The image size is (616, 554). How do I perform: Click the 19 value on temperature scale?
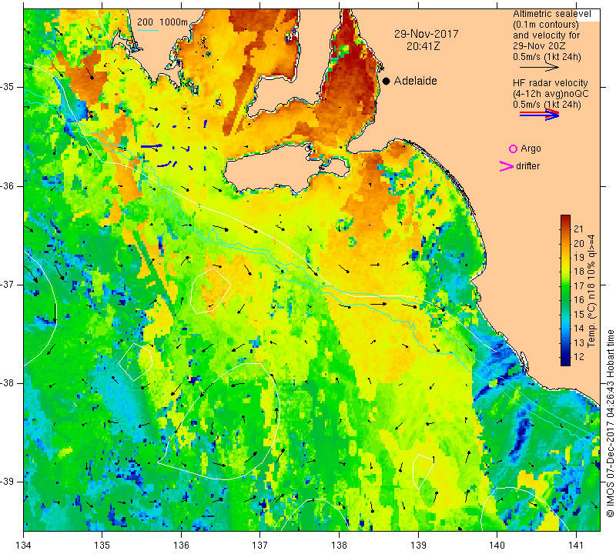pyautogui.click(x=579, y=258)
